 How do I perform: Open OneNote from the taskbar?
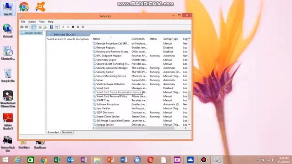[84, 160]
